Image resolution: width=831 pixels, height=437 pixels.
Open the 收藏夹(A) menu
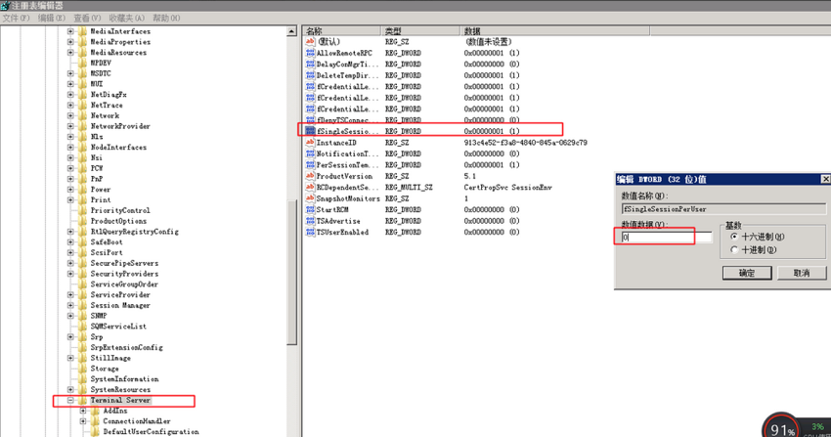click(127, 18)
